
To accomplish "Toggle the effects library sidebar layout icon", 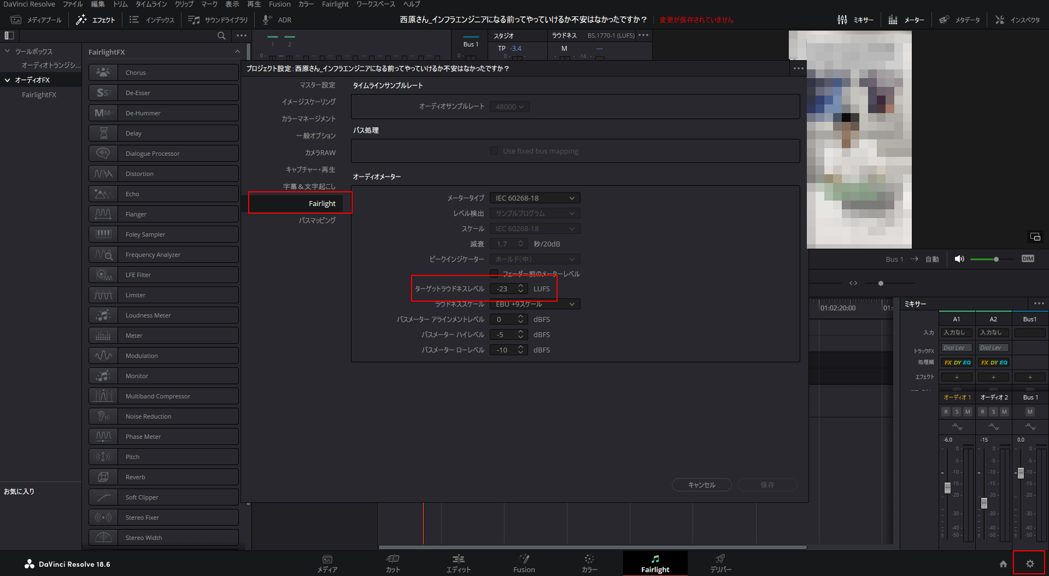I will [x=9, y=36].
